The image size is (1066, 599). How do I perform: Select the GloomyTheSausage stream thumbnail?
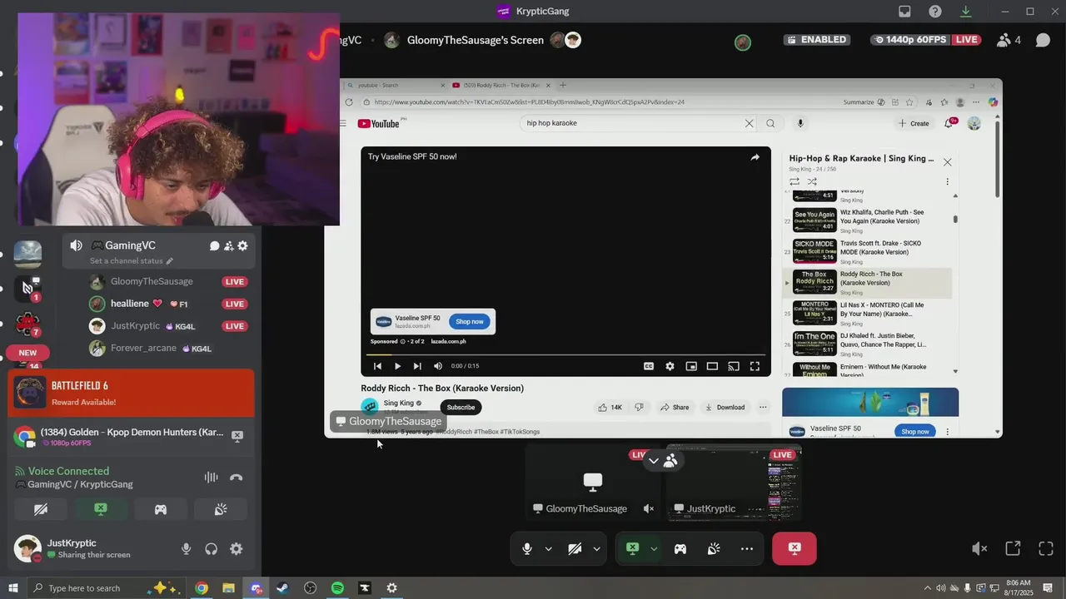[x=593, y=482]
